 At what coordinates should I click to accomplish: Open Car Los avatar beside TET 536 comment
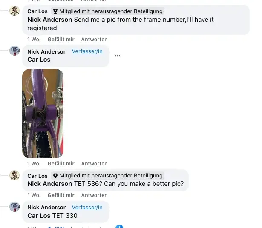tap(14, 175)
